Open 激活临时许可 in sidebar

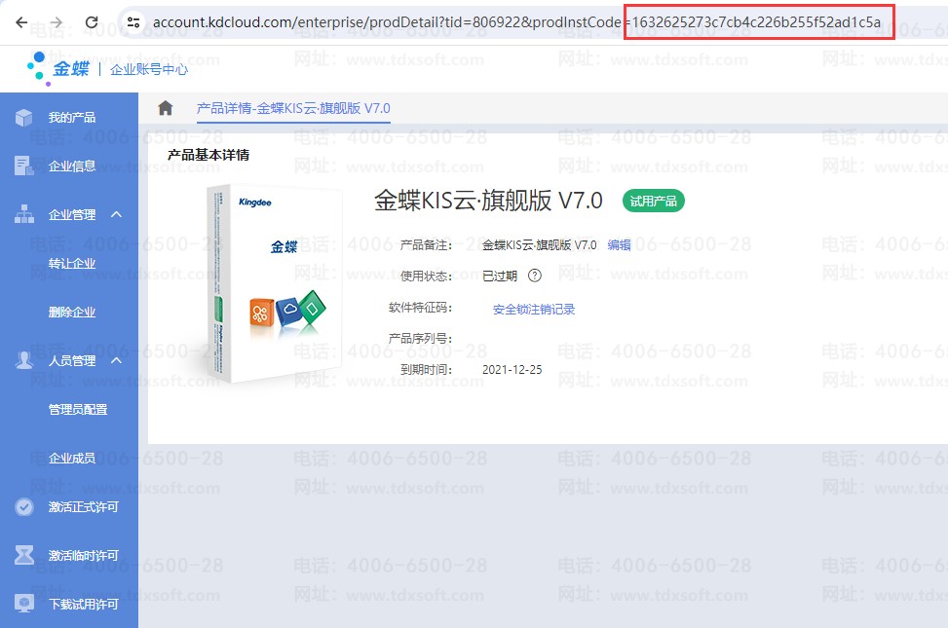tap(84, 556)
